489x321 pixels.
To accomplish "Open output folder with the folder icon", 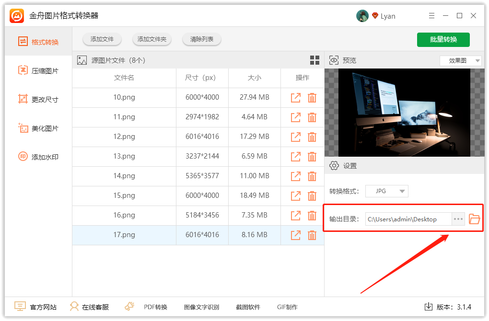I will 474,219.
